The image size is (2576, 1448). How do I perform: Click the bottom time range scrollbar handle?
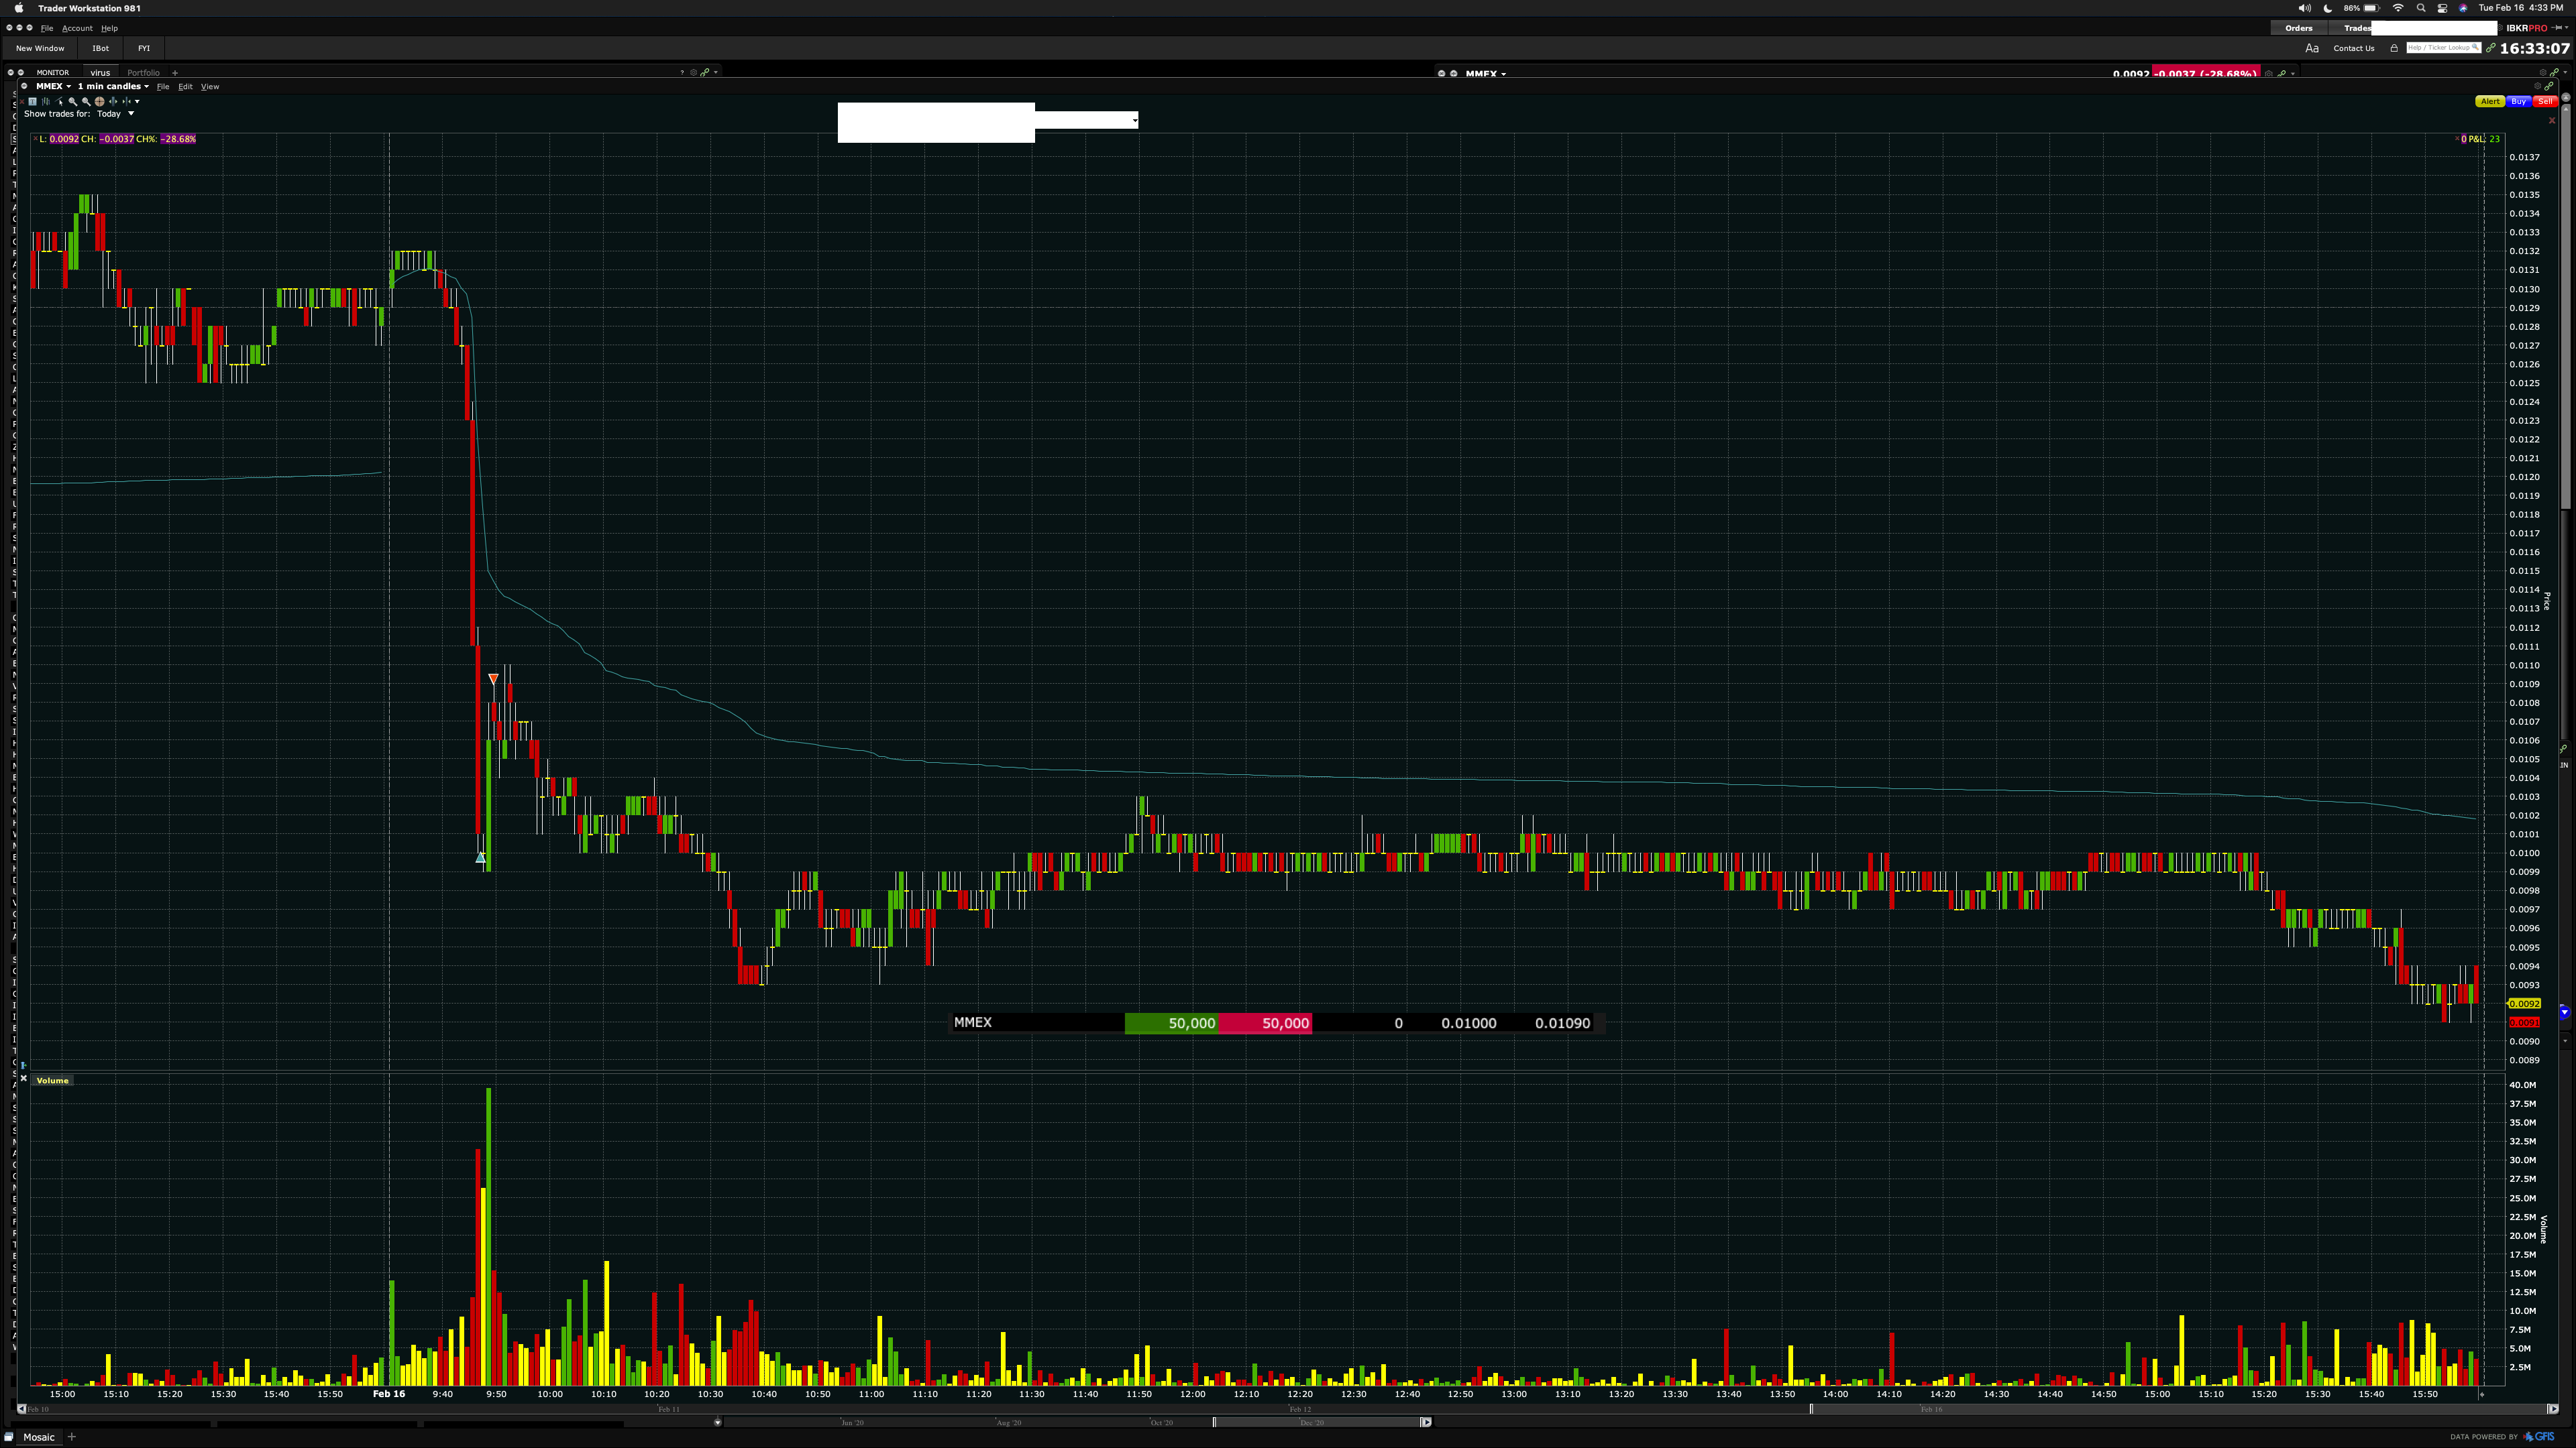coord(1319,1422)
